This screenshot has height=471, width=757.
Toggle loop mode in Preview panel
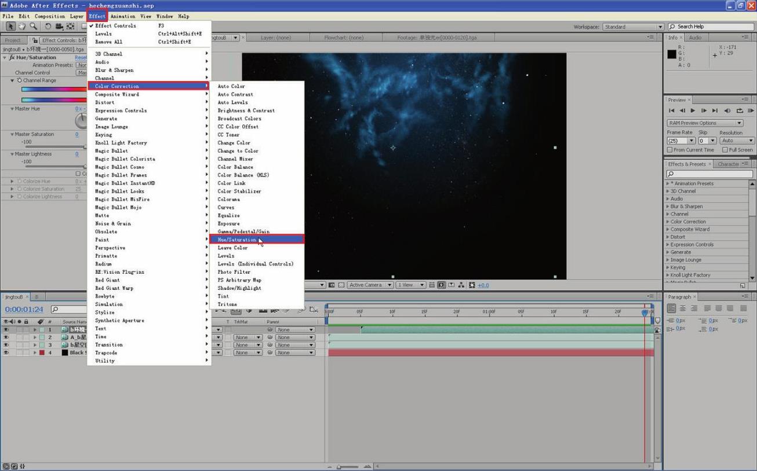[x=740, y=111]
